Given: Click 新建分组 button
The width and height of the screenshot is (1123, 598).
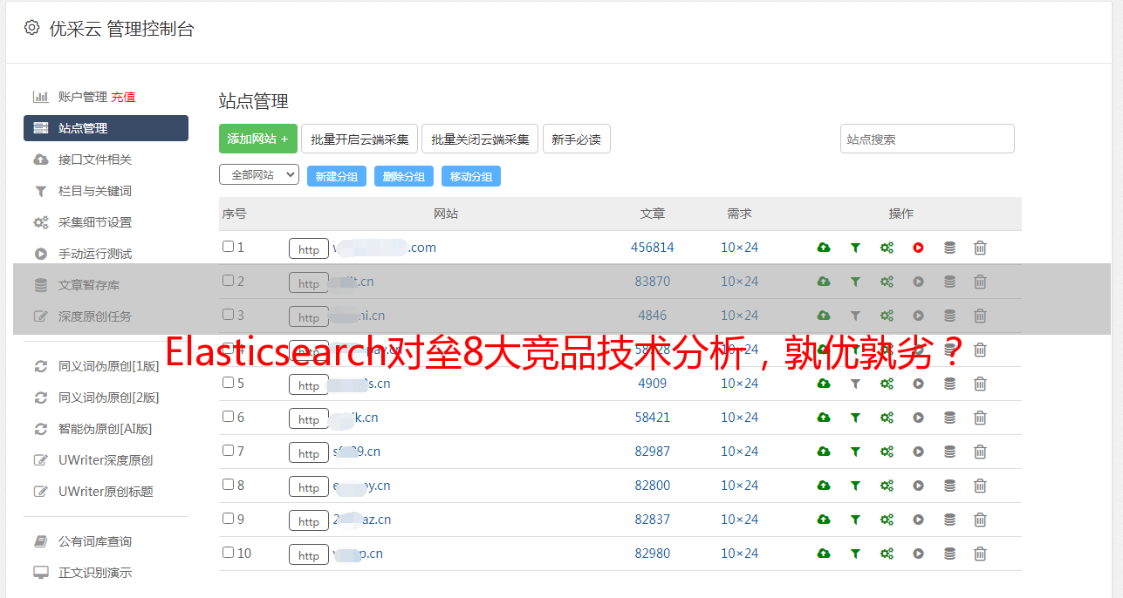Looking at the screenshot, I should (x=337, y=176).
